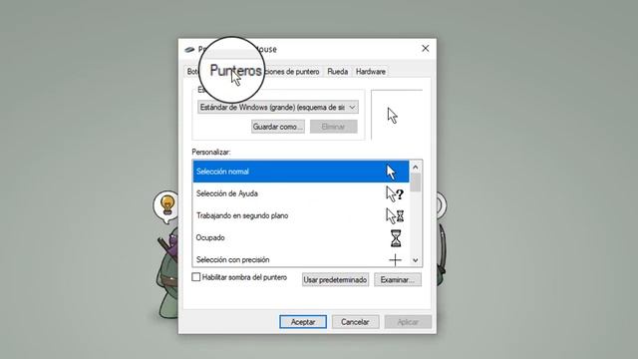Switch to the Hardware tab

pyautogui.click(x=370, y=72)
